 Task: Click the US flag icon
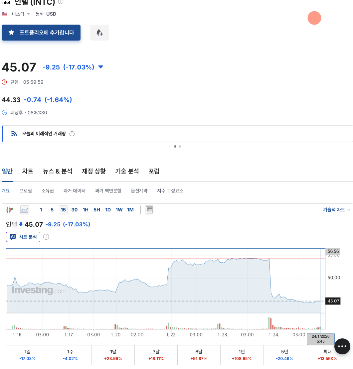(x=4, y=14)
